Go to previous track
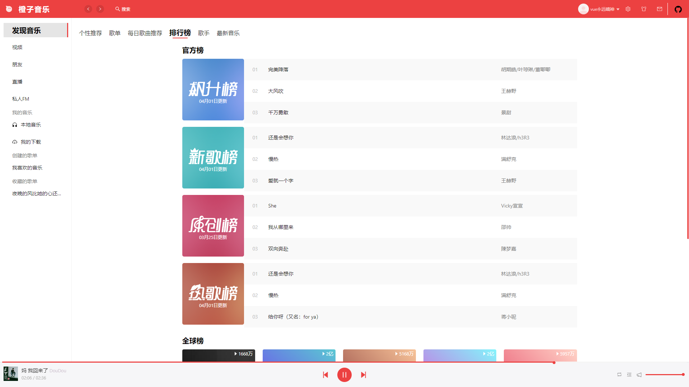689x387 pixels. pyautogui.click(x=325, y=375)
